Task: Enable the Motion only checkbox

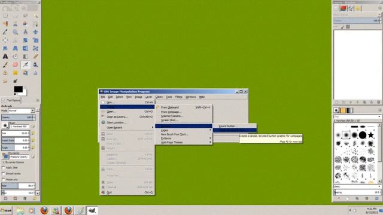Action: click(4, 180)
